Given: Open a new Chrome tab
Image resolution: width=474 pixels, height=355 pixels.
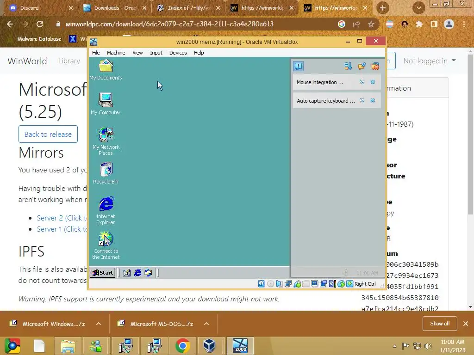Looking at the screenshot, I should pos(382,8).
